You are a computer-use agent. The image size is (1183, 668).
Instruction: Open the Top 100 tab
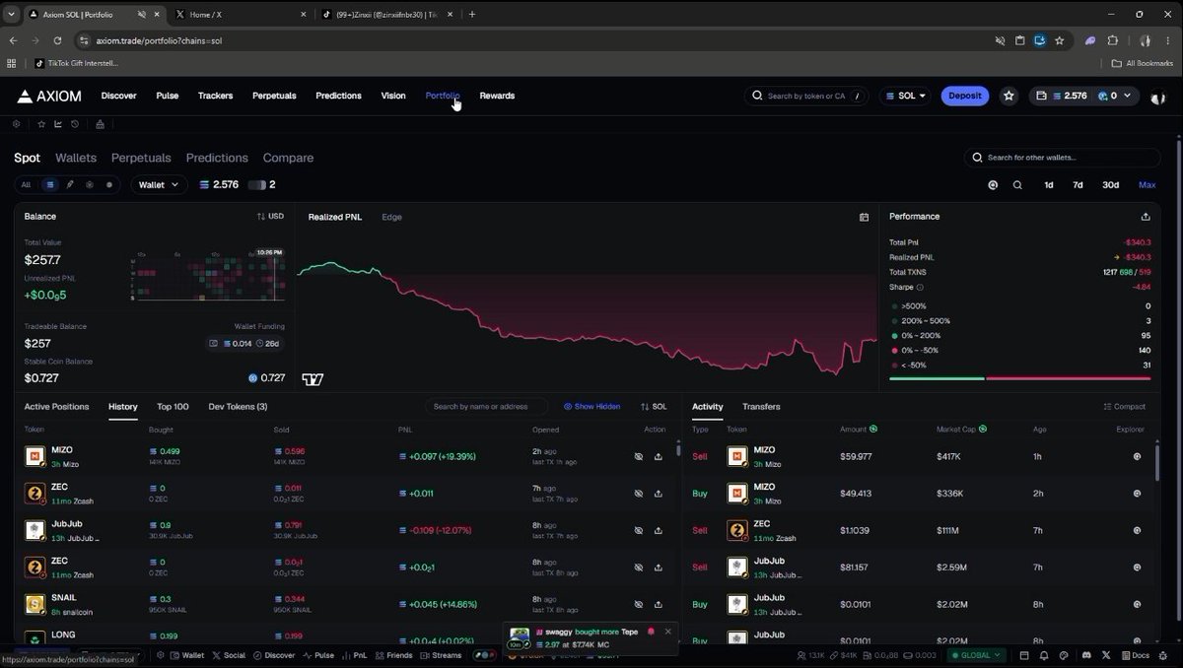tap(173, 407)
